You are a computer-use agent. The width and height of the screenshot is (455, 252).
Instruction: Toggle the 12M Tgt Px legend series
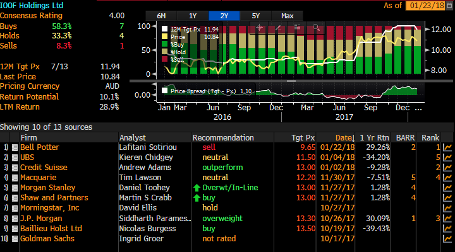point(165,29)
